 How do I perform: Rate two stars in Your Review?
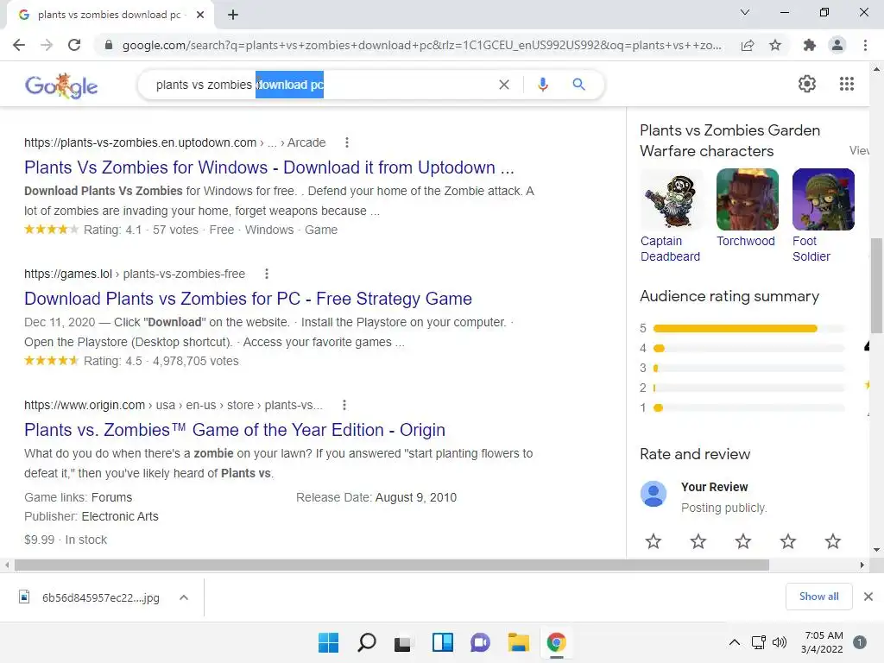[x=698, y=541]
